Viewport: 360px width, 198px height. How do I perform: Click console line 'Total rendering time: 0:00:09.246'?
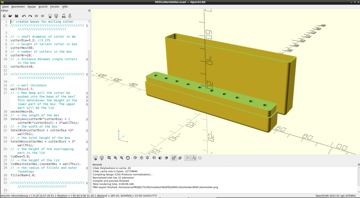(114, 184)
